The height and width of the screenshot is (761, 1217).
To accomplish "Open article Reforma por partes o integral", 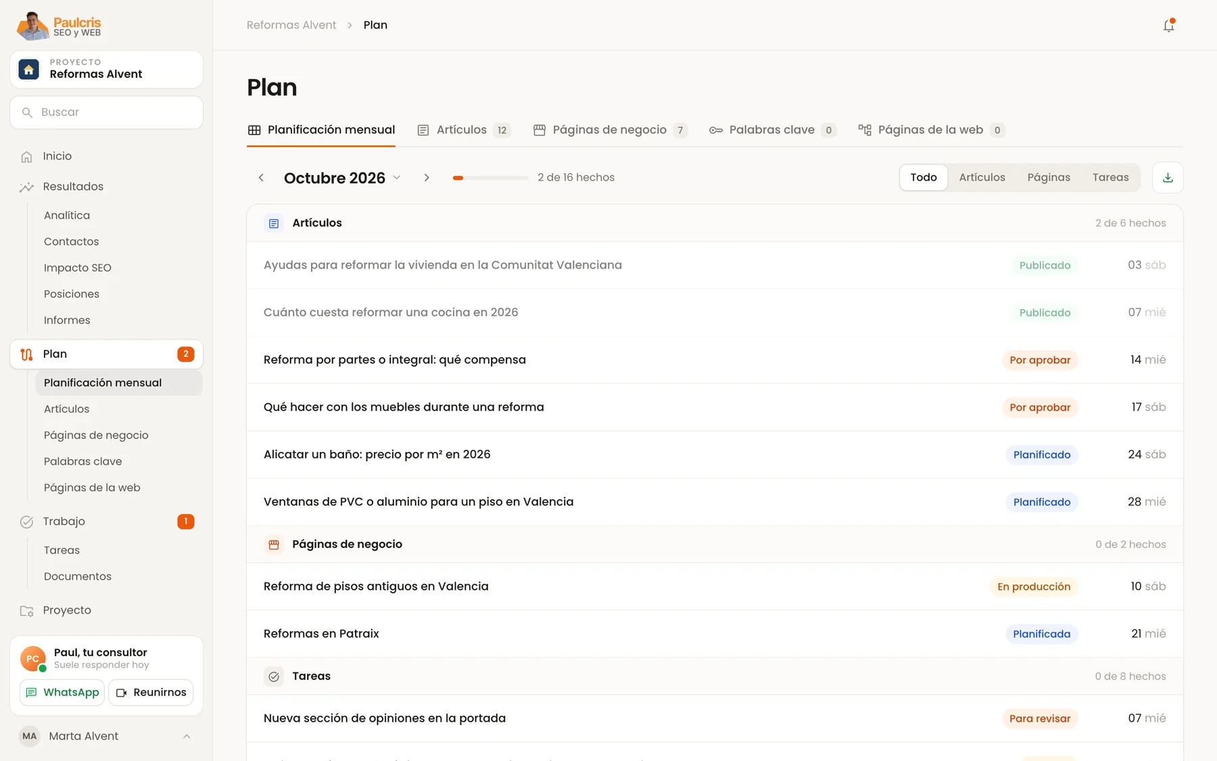I will (715, 360).
